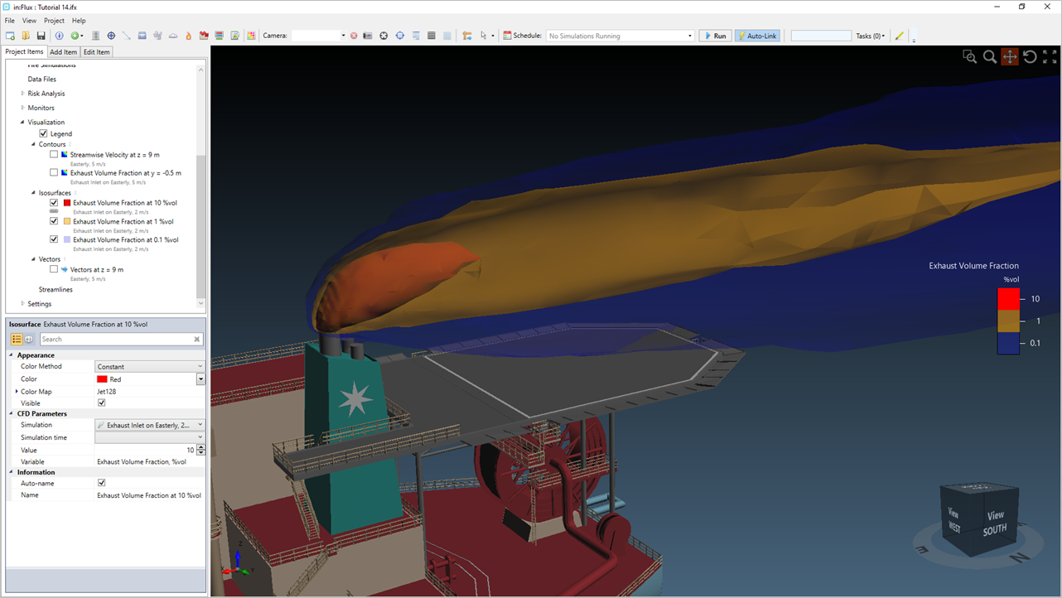Click the cloud toolbar icon
This screenshot has height=598, width=1062.
pyautogui.click(x=173, y=36)
